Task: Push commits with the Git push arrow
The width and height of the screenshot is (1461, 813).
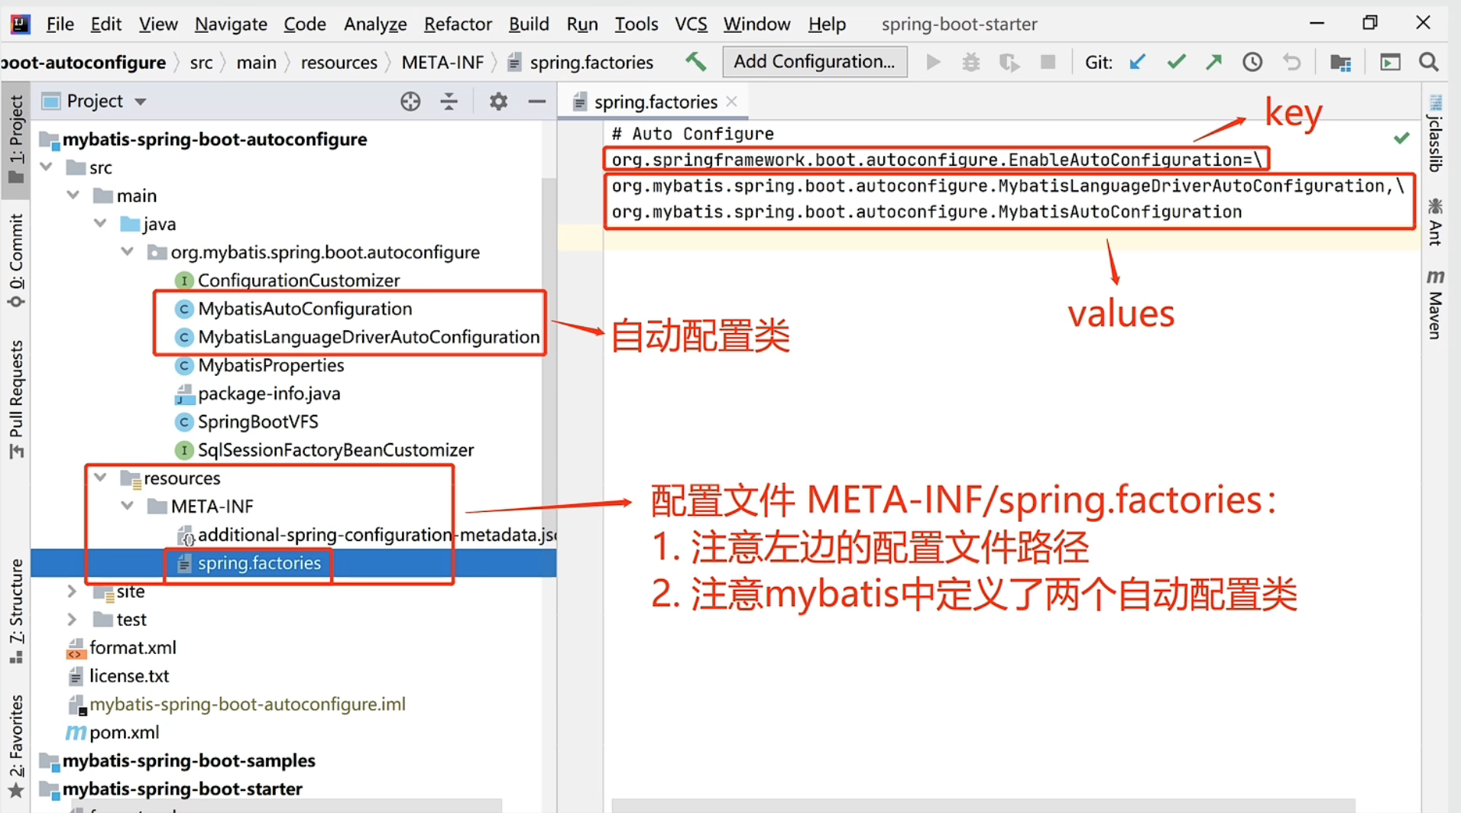Action: (1213, 62)
